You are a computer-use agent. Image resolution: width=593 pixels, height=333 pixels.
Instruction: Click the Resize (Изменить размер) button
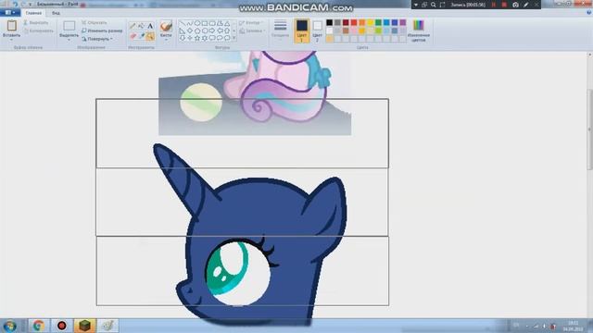tap(102, 31)
